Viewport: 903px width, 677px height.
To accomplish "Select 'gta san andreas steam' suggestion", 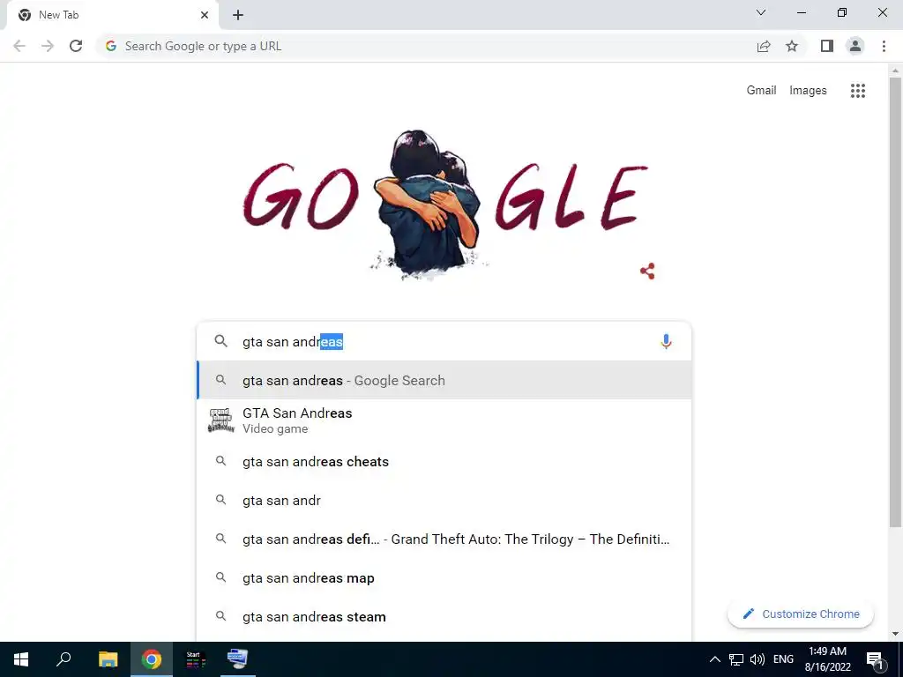I will tap(444, 616).
